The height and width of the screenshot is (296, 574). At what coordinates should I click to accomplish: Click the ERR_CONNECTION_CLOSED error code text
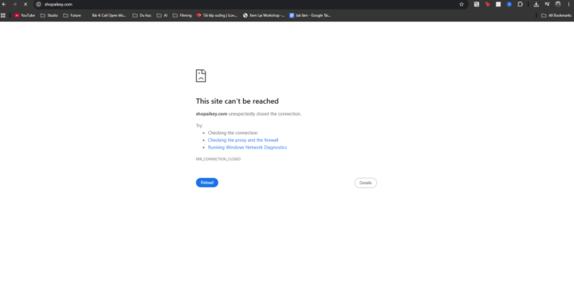218,159
